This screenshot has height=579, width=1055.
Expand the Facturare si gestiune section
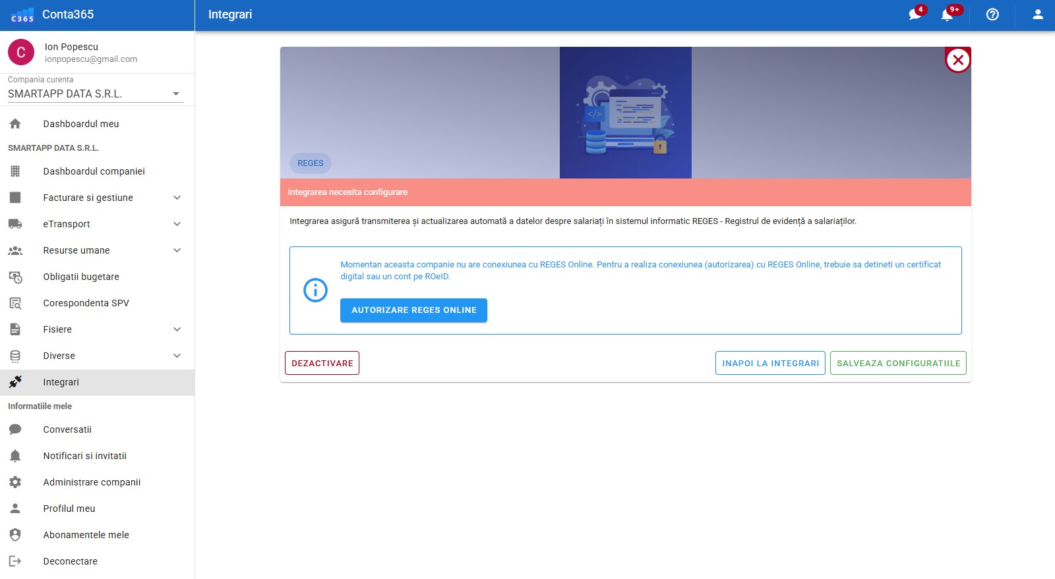[177, 198]
